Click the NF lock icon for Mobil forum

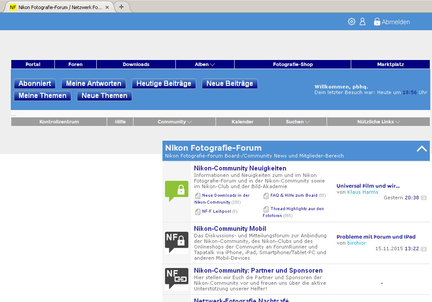177,242
